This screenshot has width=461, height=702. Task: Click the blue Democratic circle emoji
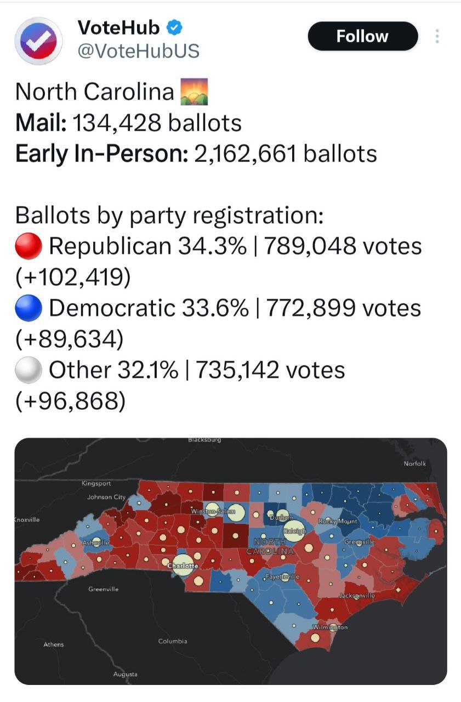(29, 308)
